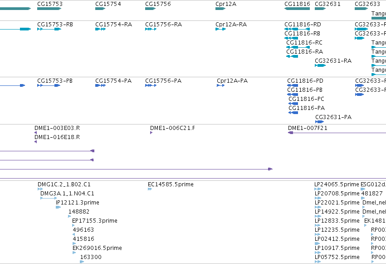The width and height of the screenshot is (386, 264).
Task: Select transcript label Cpr12A-RA
Action: point(231,25)
